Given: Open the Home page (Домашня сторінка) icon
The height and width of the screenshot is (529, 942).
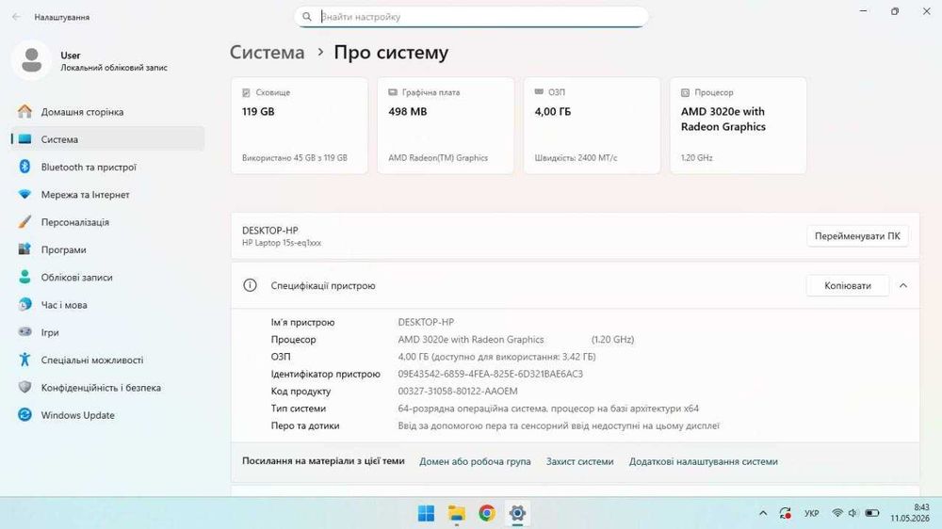Looking at the screenshot, I should coord(24,112).
